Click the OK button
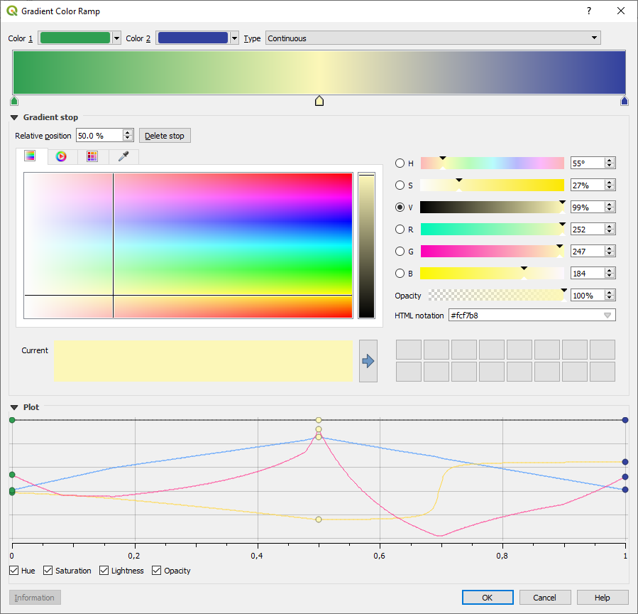Viewport: 638px width, 614px height. click(488, 597)
